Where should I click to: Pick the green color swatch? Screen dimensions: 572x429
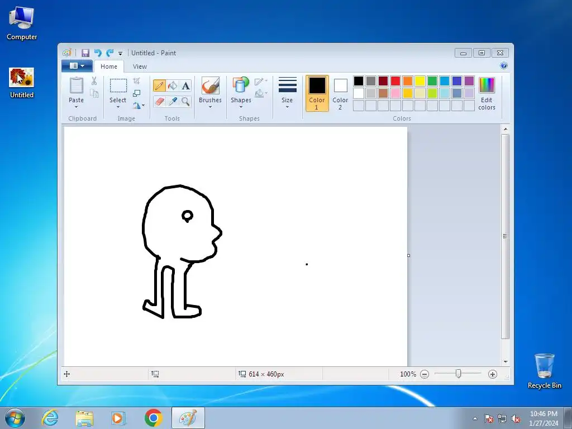click(x=432, y=81)
